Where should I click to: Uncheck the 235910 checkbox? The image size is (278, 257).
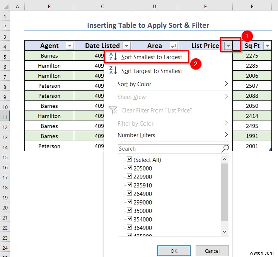click(x=130, y=184)
